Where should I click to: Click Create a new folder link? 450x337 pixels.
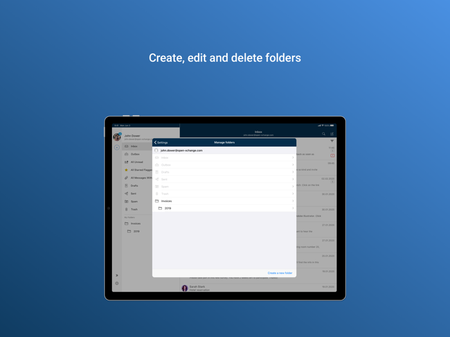(x=280, y=273)
